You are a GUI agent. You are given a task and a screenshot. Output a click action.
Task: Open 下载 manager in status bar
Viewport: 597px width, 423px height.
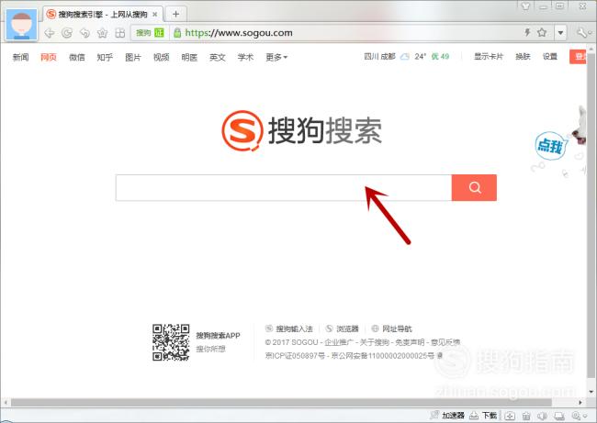(x=483, y=416)
